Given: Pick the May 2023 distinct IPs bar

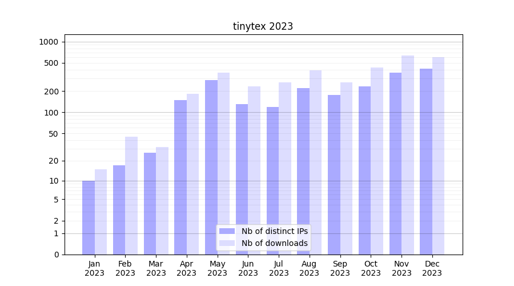Looking at the screenshot, I should click(x=211, y=167).
